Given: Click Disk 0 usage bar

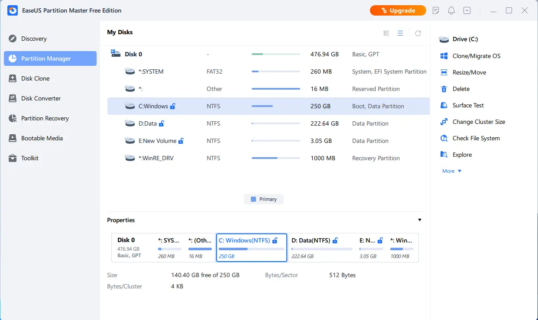Looking at the screenshot, I should [276, 54].
